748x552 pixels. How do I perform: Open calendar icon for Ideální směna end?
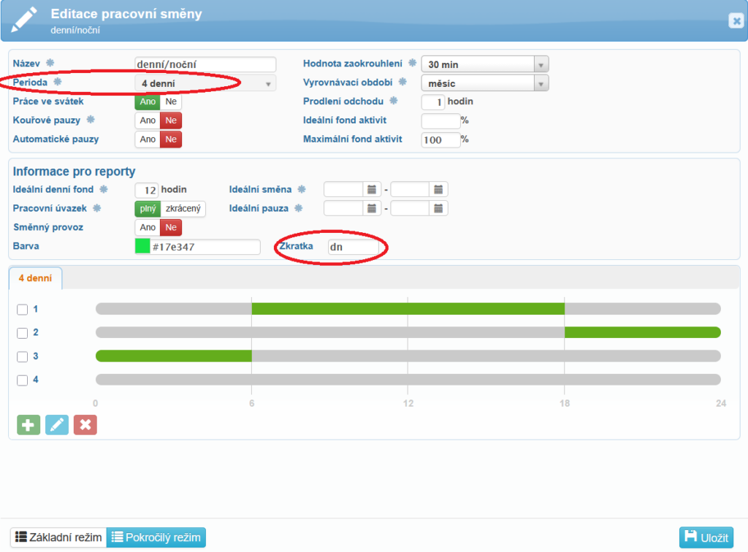coord(438,190)
